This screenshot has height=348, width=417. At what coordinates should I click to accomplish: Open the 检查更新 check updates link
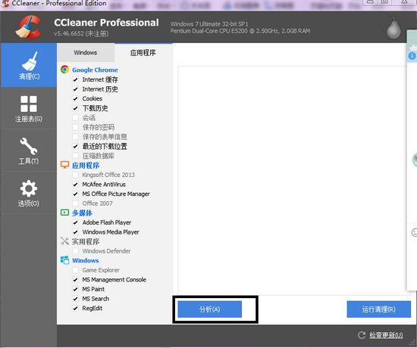click(x=386, y=335)
